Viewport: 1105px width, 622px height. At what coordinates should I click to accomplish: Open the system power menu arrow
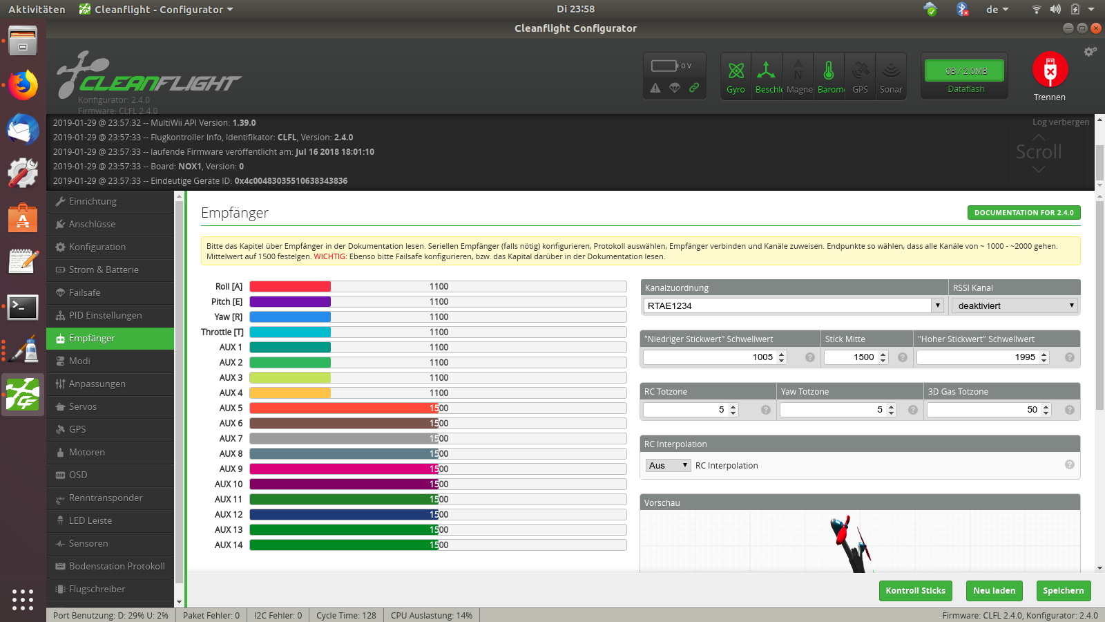(1091, 9)
